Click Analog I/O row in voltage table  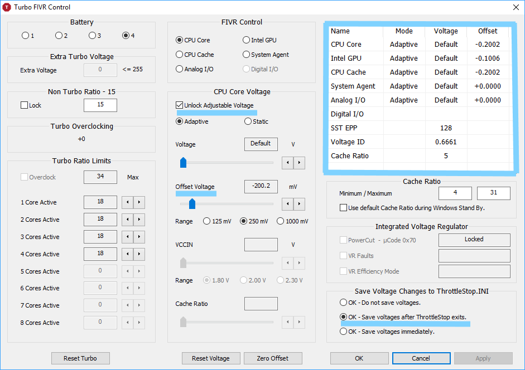418,100
